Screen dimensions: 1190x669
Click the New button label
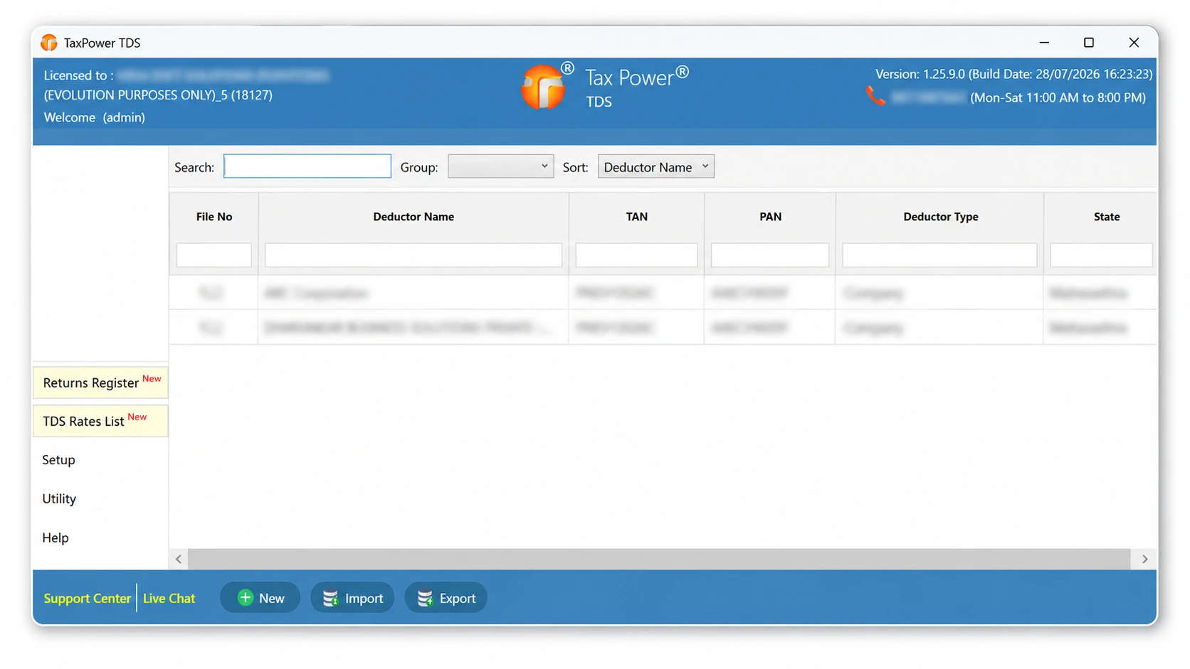[x=272, y=599]
